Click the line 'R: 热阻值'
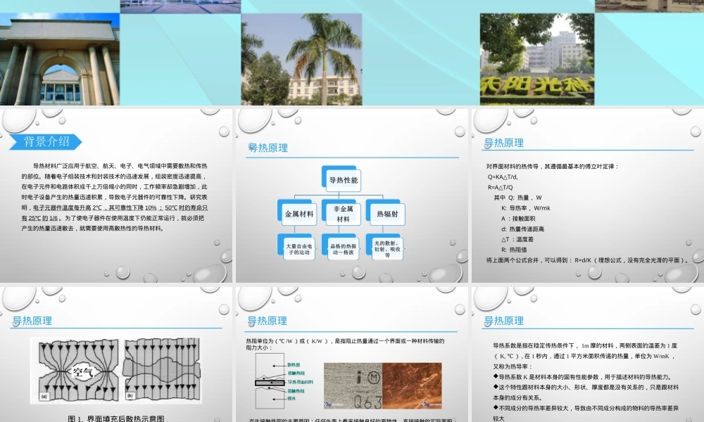Image resolution: width=704 pixels, height=422 pixels. pos(514,250)
